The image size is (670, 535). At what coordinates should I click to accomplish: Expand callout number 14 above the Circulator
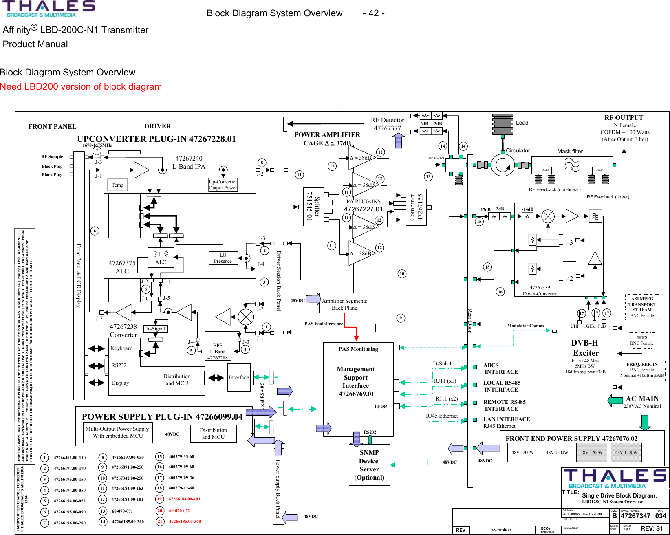point(463,146)
